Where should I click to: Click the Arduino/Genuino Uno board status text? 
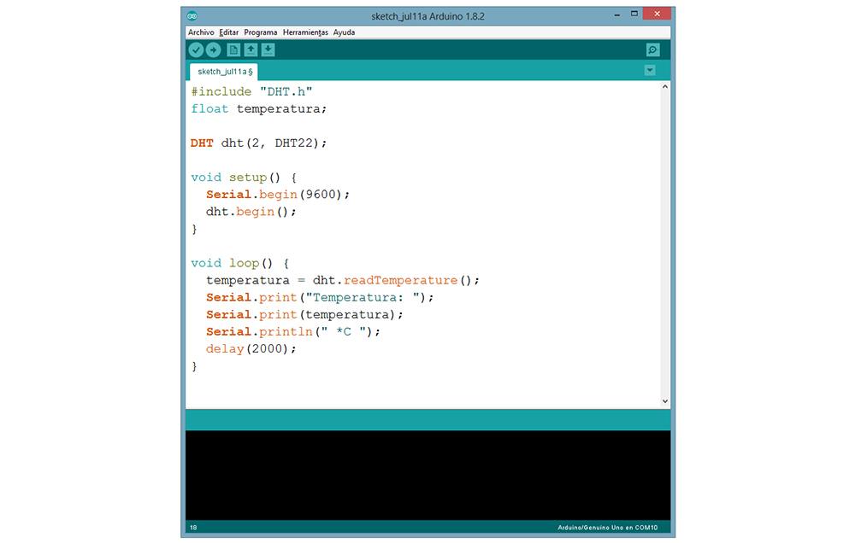point(613,528)
